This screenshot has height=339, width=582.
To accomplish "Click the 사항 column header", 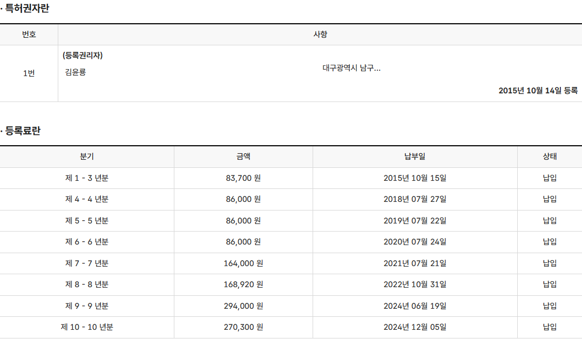I will point(320,35).
